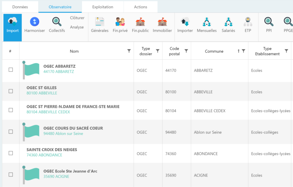Screen dimensions: 293x187
Task: Click the postal code cell 74360
Action: 171,154
